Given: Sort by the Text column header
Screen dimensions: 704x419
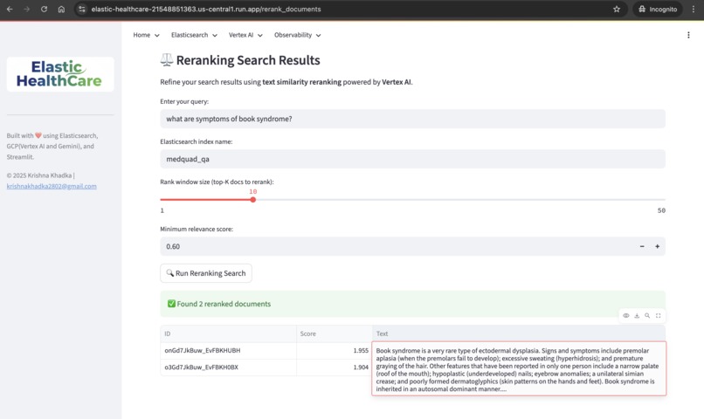Looking at the screenshot, I should pyautogui.click(x=519, y=333).
